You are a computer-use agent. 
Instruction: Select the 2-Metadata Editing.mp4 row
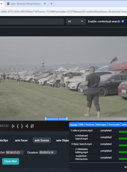[x=98, y=151]
